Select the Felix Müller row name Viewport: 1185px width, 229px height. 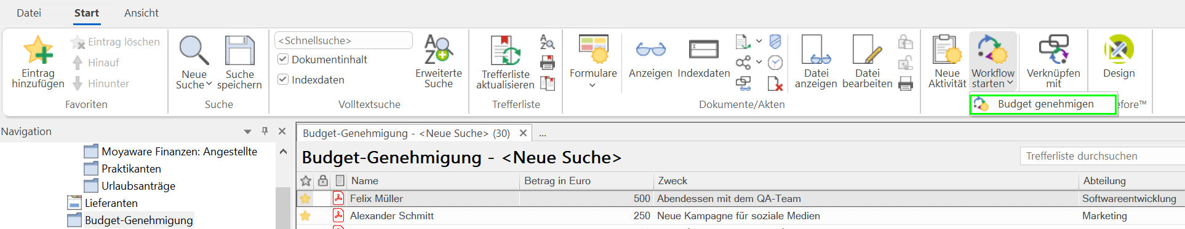[377, 198]
